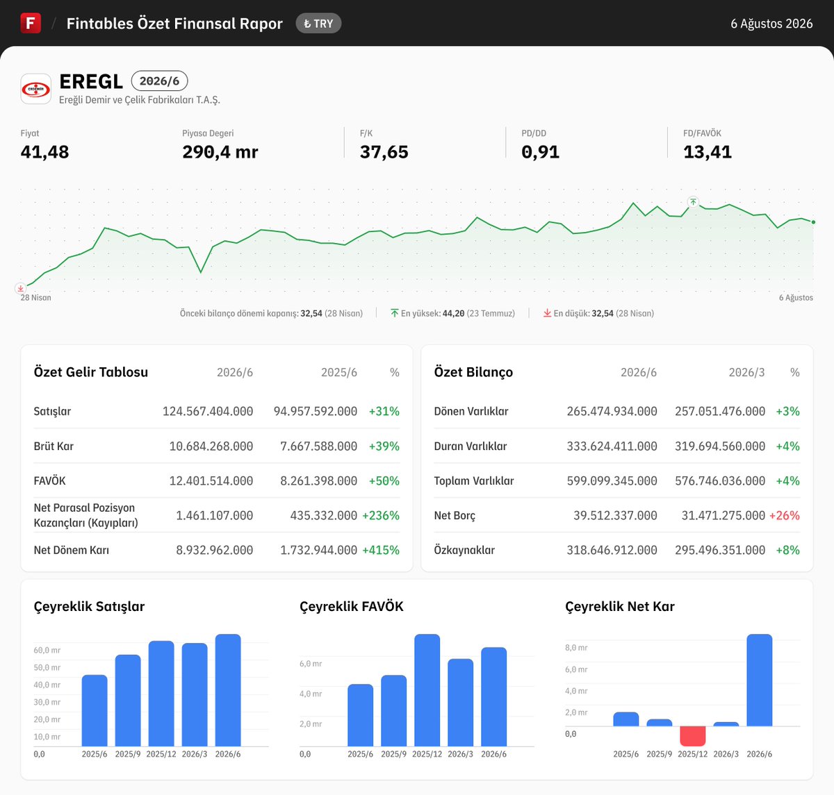Image resolution: width=834 pixels, height=795 pixels.
Task: Click Net Dönem Karı value 8.932.962.000
Action: (x=215, y=550)
